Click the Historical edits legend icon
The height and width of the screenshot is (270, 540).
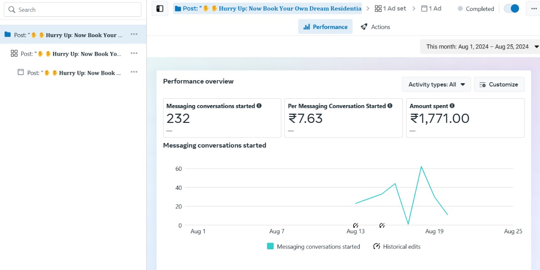click(x=377, y=246)
